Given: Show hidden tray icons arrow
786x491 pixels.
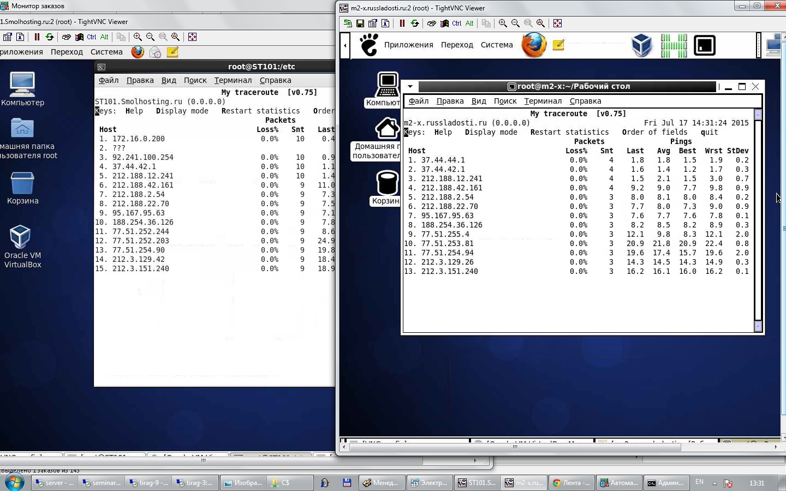Looking at the screenshot, I should point(714,483).
